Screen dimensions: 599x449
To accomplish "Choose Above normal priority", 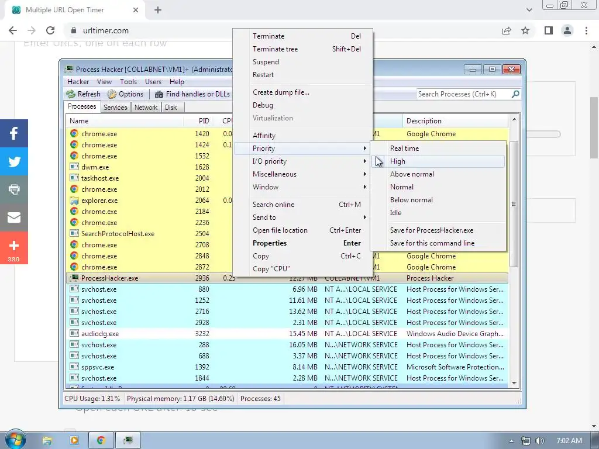I will [x=438, y=174].
